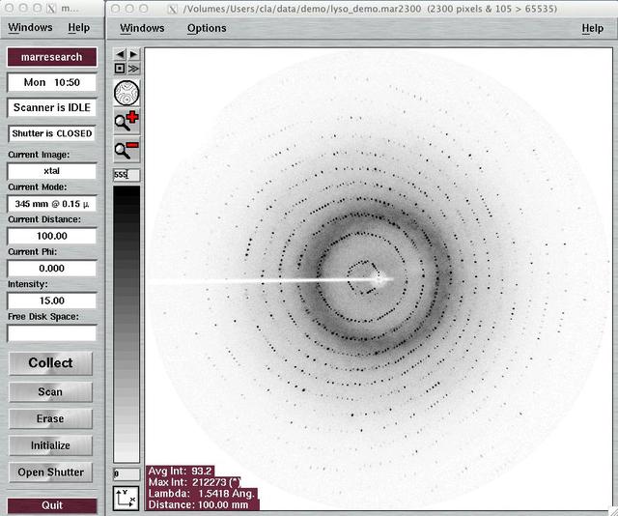Click the Quit button
This screenshot has height=516, width=618.
pos(52,505)
